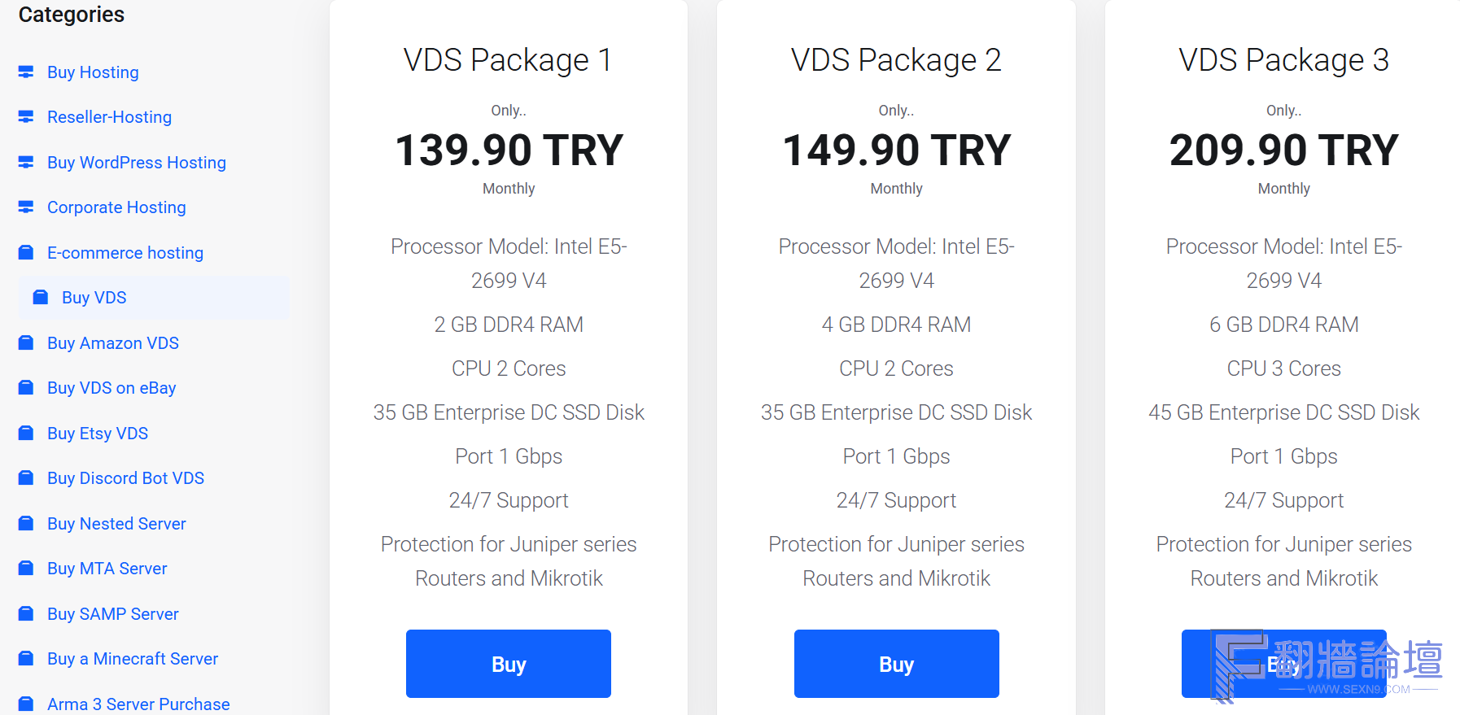Screen dimensions: 1460x715
Task: Click the server icon beside Buy Hosting
Action: (x=26, y=72)
